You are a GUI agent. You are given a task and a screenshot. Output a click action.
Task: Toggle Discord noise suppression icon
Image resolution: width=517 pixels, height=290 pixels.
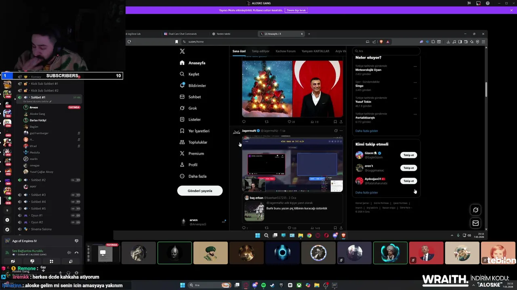69,253
